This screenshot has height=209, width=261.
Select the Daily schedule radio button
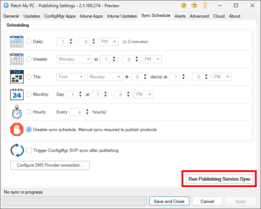point(29,41)
